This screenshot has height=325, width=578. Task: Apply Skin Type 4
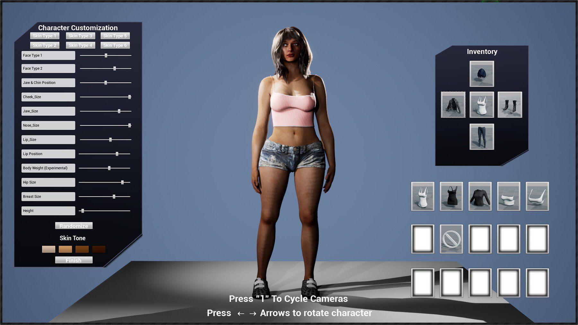(x=80, y=45)
